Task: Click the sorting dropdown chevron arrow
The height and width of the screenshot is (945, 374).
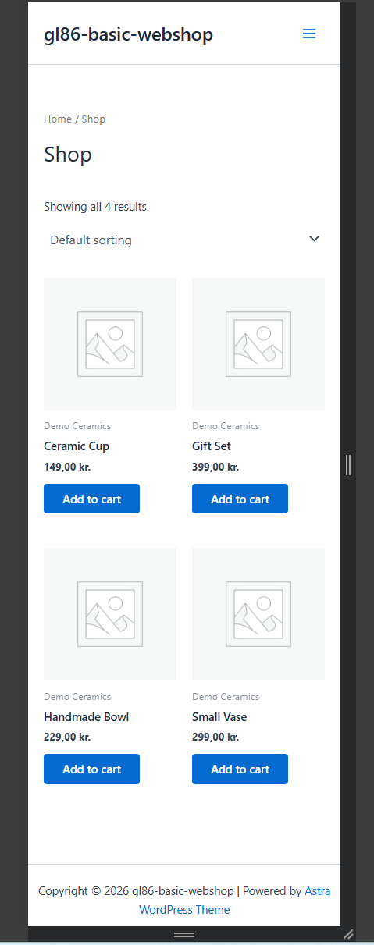Action: (x=314, y=239)
